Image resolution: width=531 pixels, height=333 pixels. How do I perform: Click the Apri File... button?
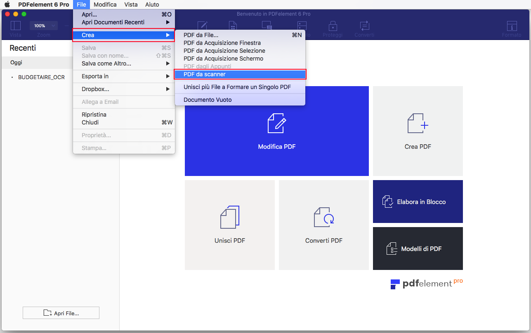coord(61,313)
